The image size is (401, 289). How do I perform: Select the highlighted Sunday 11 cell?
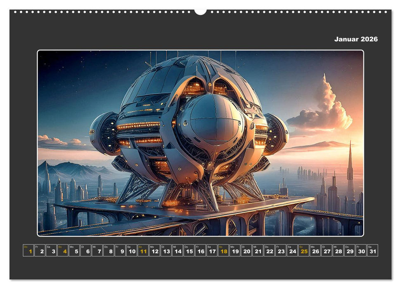click(143, 250)
